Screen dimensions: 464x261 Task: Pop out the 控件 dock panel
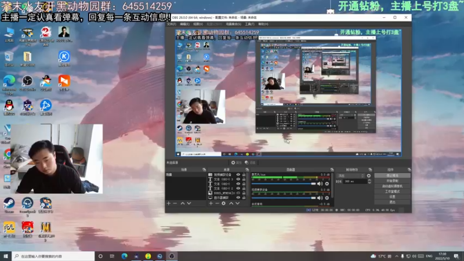point(409,169)
